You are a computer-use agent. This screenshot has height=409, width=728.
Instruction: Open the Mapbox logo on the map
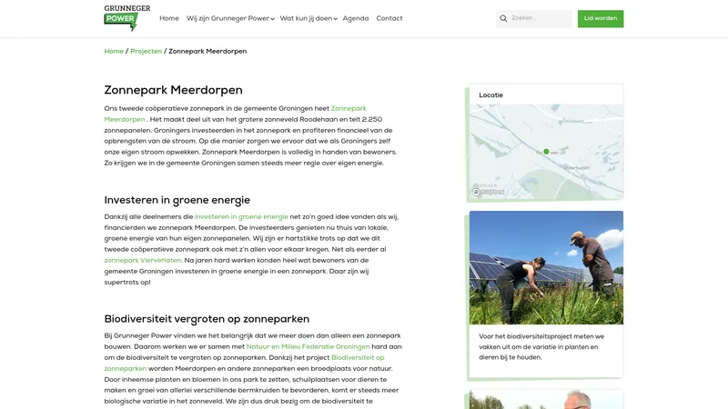pyautogui.click(x=489, y=192)
